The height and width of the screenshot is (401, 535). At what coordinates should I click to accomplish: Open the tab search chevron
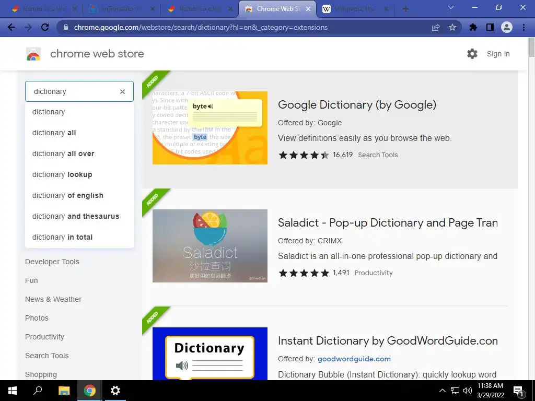click(451, 7)
